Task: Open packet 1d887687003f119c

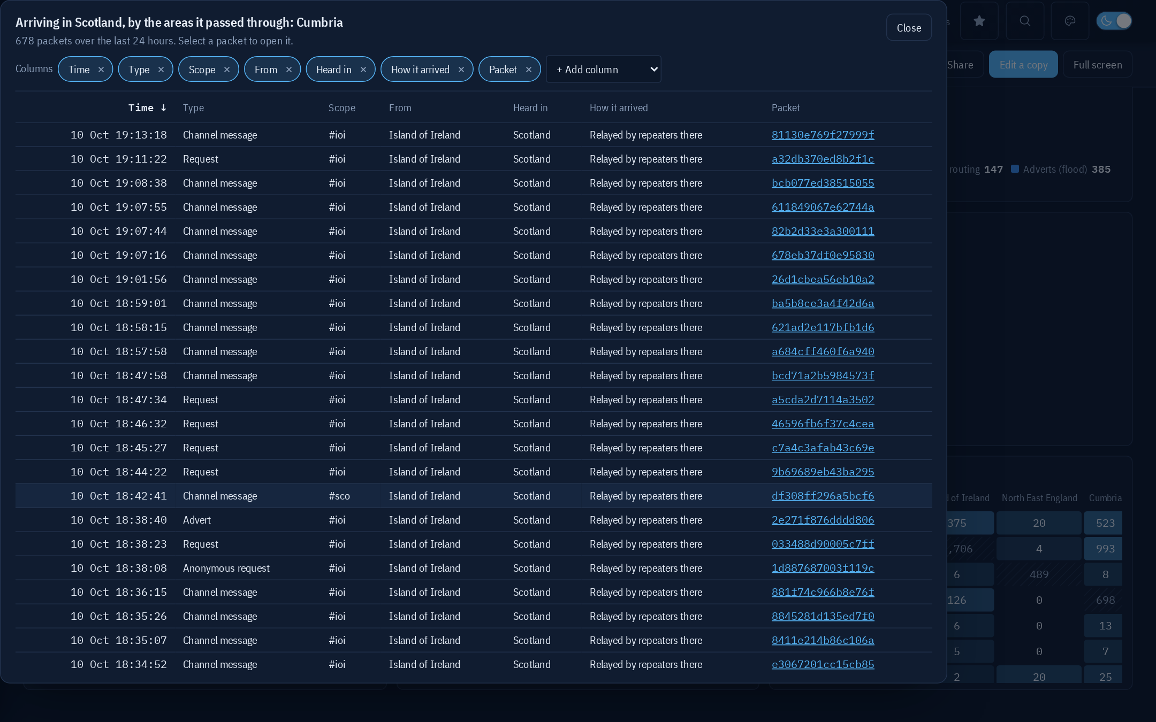Action: (823, 568)
